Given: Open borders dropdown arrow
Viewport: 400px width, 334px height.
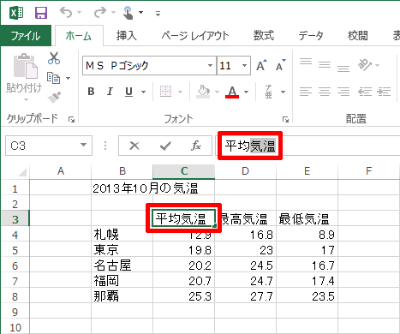Looking at the screenshot, I should tap(180, 92).
